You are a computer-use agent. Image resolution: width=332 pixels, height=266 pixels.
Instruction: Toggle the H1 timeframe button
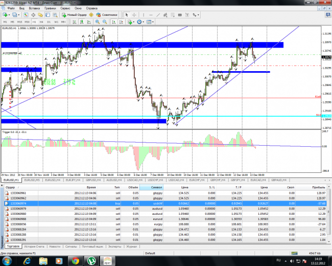point(34,23)
